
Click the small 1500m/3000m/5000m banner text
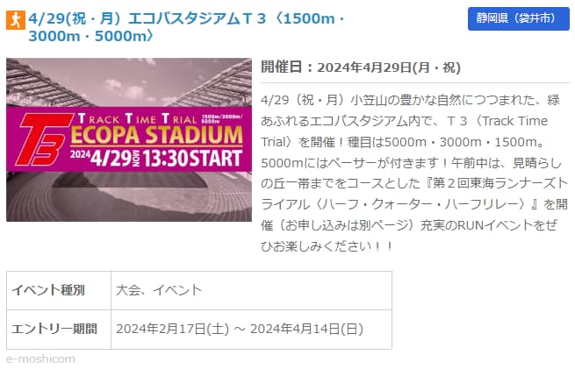(x=222, y=119)
